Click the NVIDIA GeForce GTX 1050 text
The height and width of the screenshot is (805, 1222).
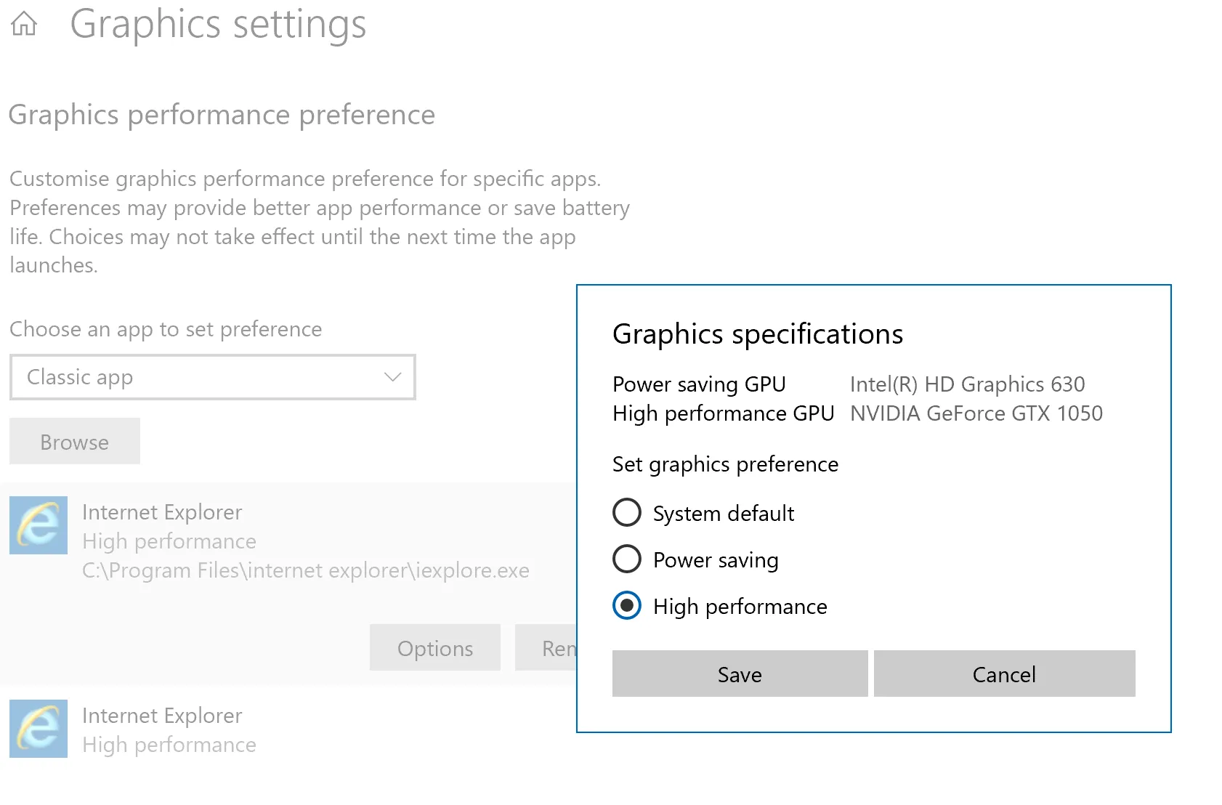pyautogui.click(x=976, y=413)
